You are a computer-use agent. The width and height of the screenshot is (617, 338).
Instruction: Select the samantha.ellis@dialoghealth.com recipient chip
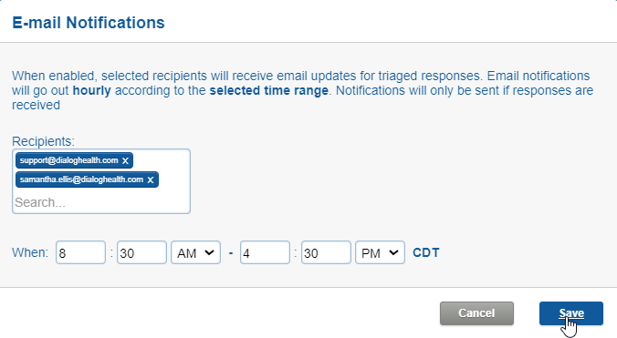[x=81, y=179]
